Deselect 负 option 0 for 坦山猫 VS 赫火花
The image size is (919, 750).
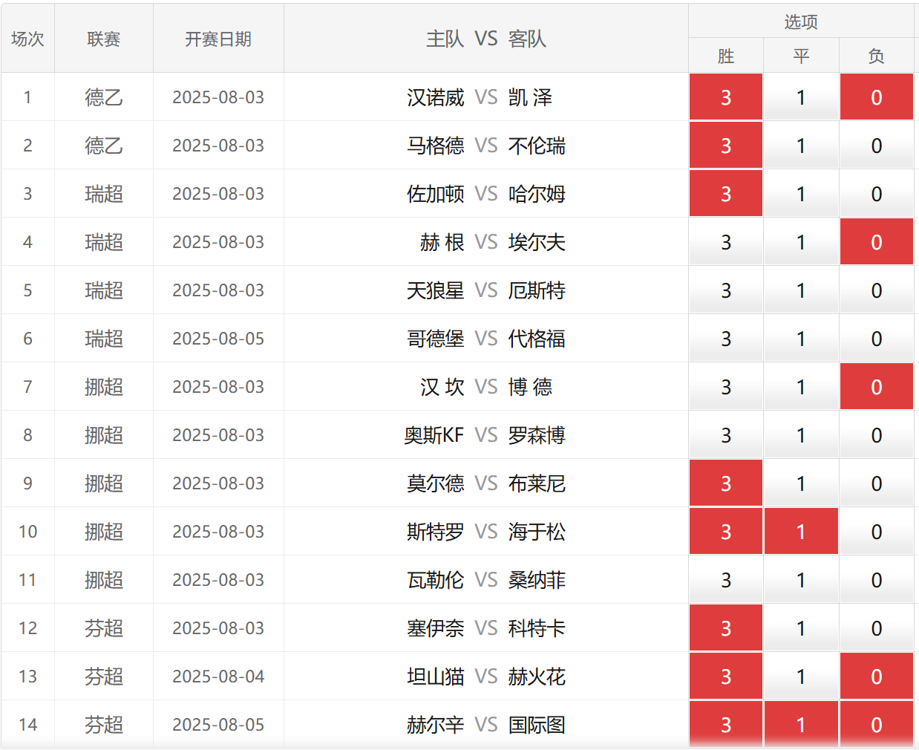point(877,676)
